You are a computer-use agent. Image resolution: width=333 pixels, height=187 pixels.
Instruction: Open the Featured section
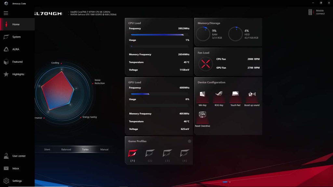pos(18,62)
